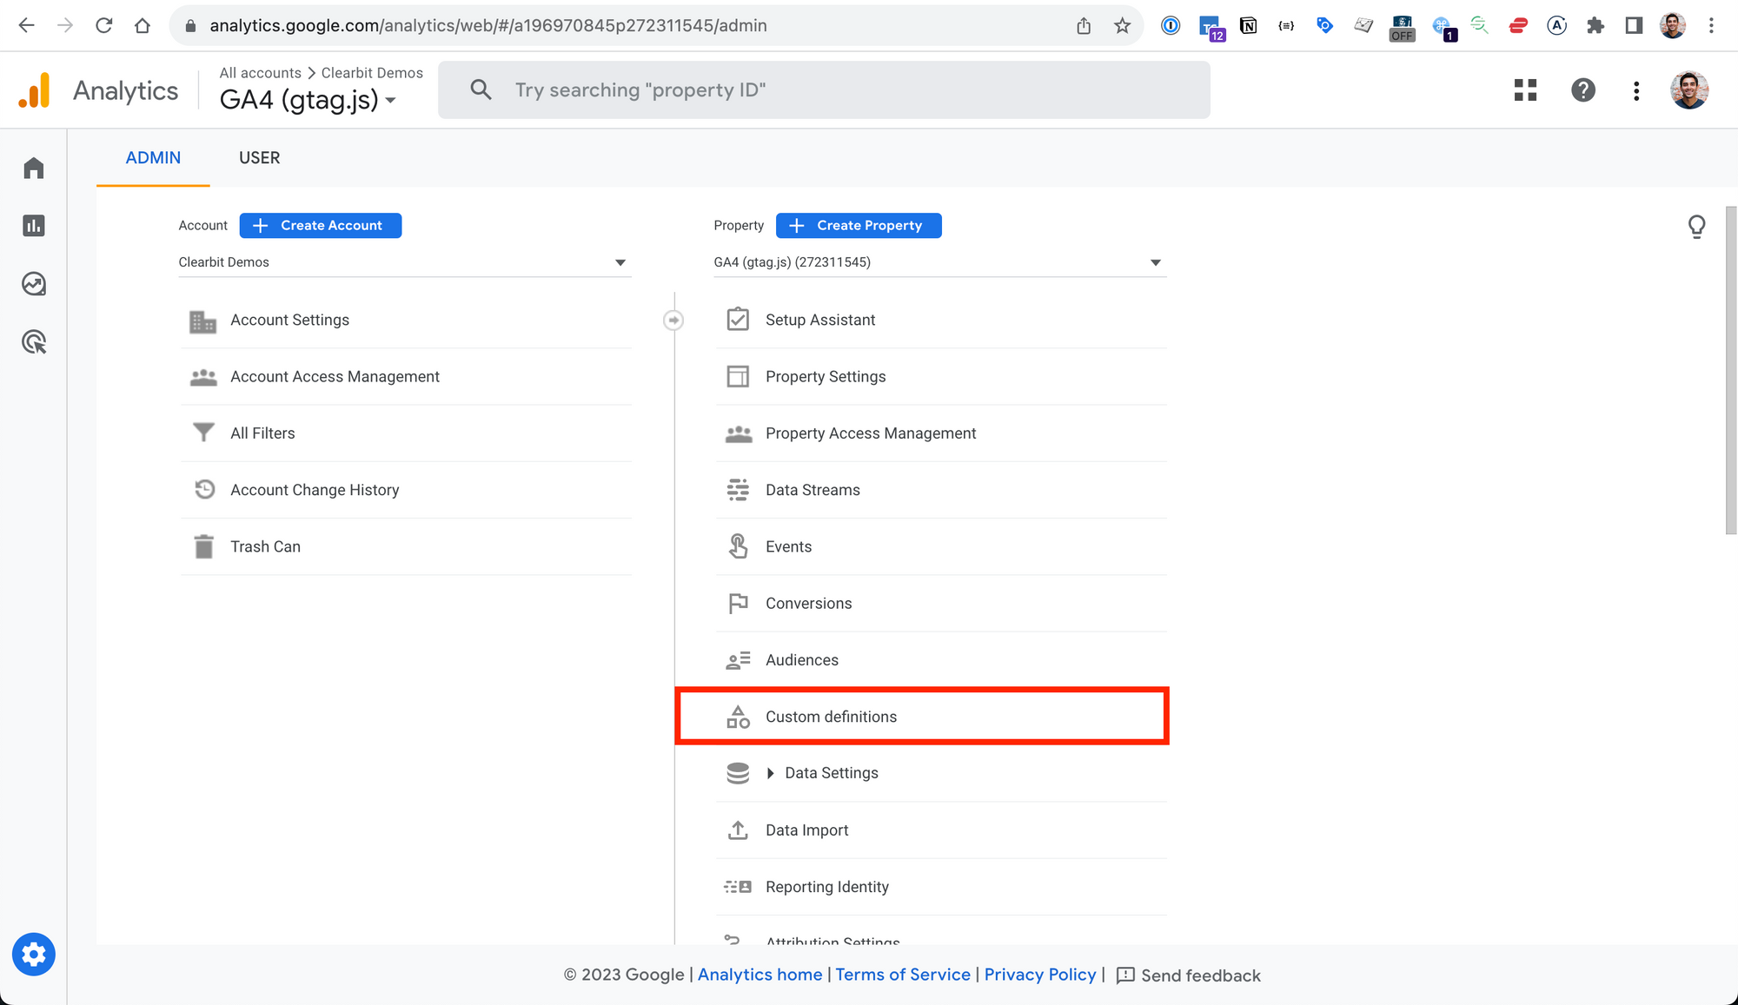Click the Analytics account profile avatar
Viewport: 1738px width, 1005px height.
pos(1689,90)
